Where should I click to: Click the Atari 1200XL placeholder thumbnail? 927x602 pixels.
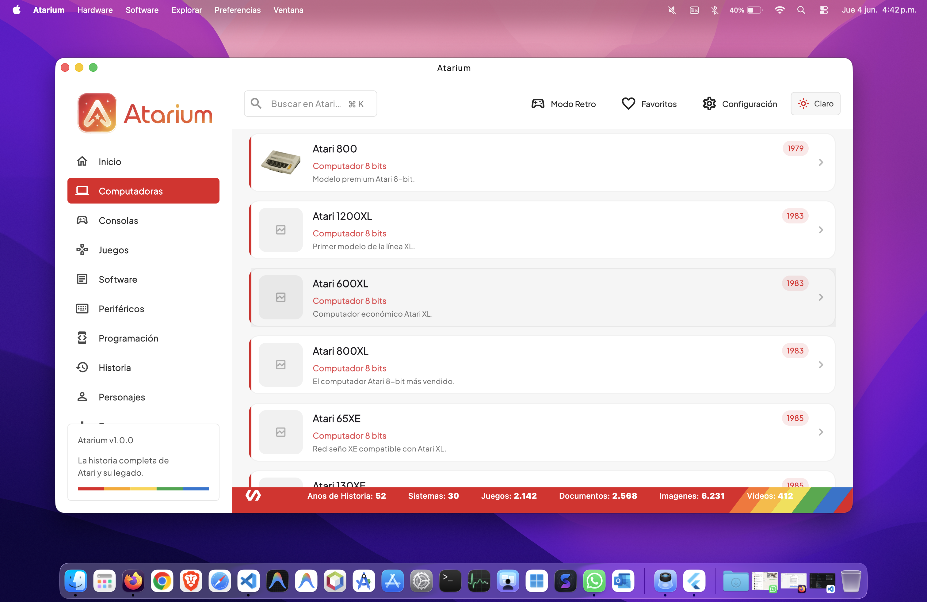(x=280, y=230)
